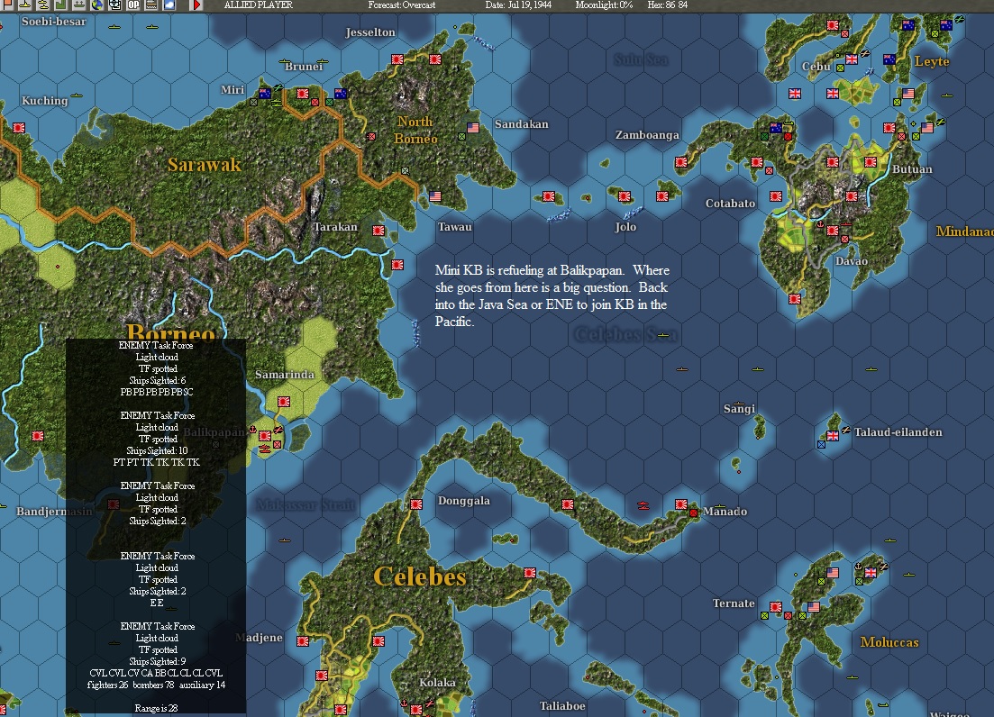Click the airfield icon at Talaud-eilanden

845,430
